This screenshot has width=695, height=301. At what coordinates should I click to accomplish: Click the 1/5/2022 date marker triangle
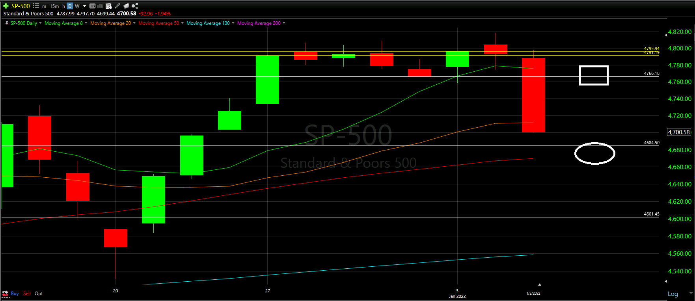[540, 284]
